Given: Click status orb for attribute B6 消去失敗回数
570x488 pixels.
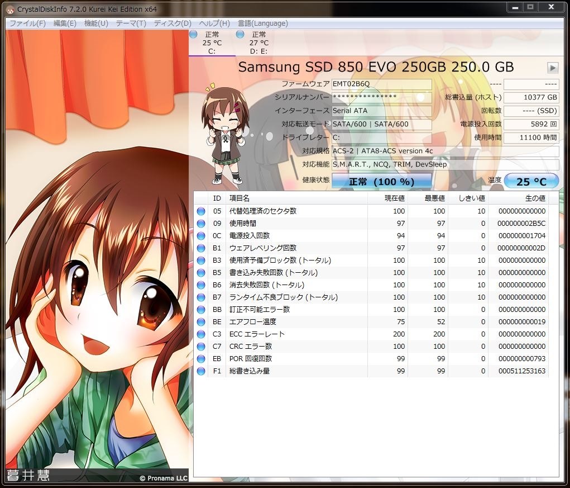Looking at the screenshot, I should tap(201, 285).
